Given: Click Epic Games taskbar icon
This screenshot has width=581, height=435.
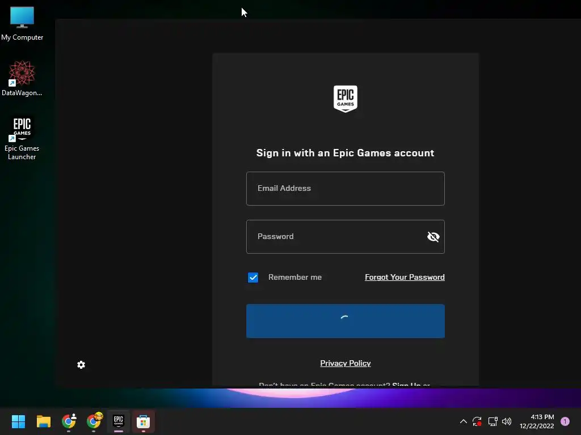Looking at the screenshot, I should (x=119, y=421).
